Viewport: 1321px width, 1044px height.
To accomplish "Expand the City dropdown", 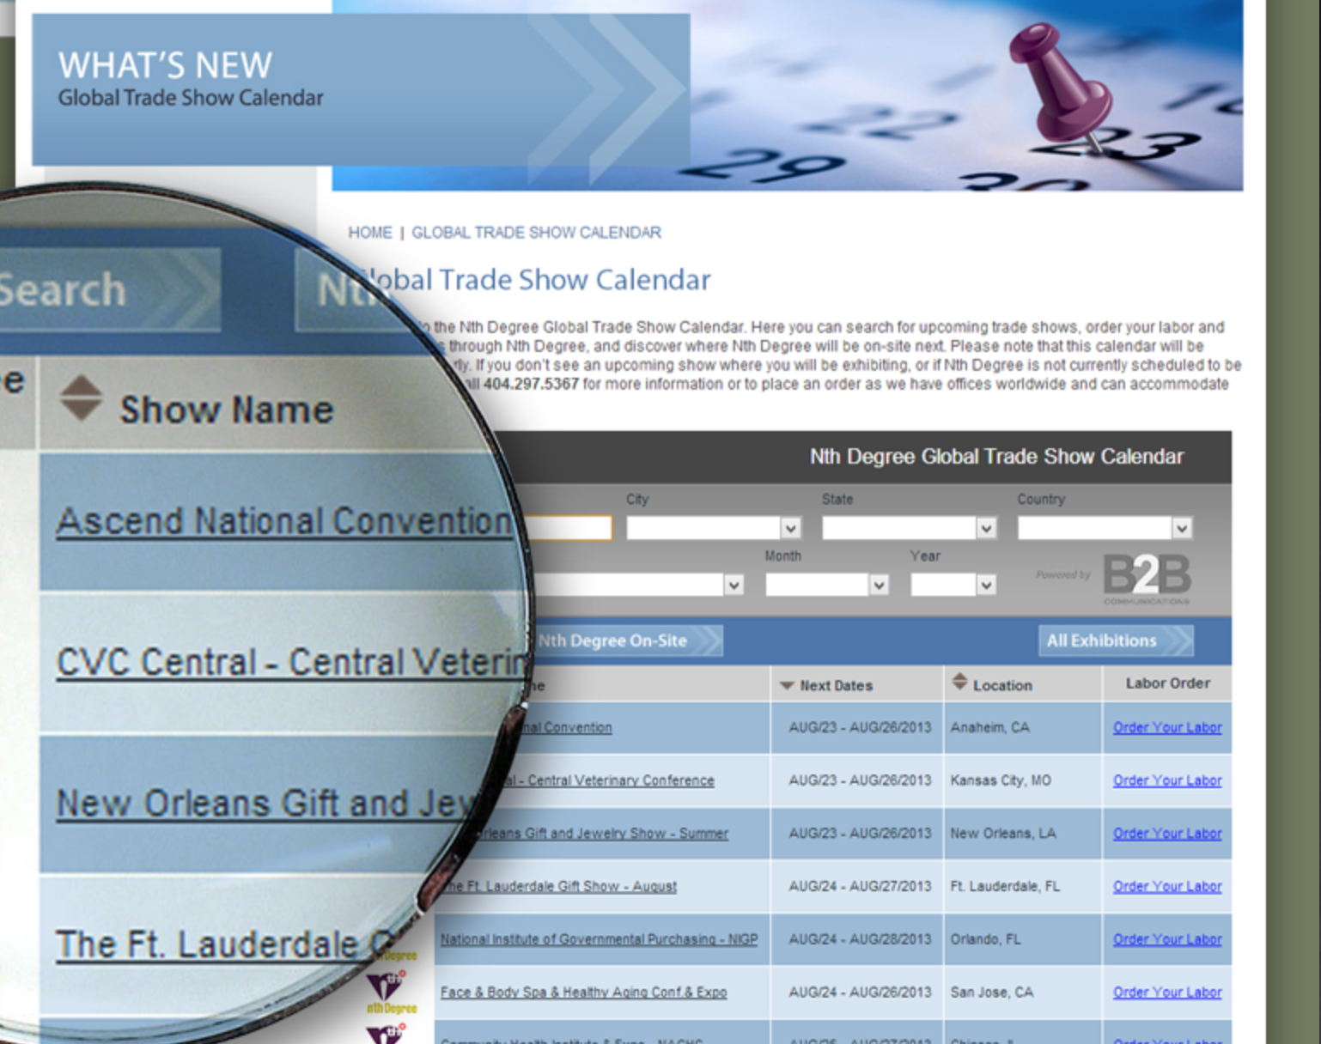I will 790,528.
